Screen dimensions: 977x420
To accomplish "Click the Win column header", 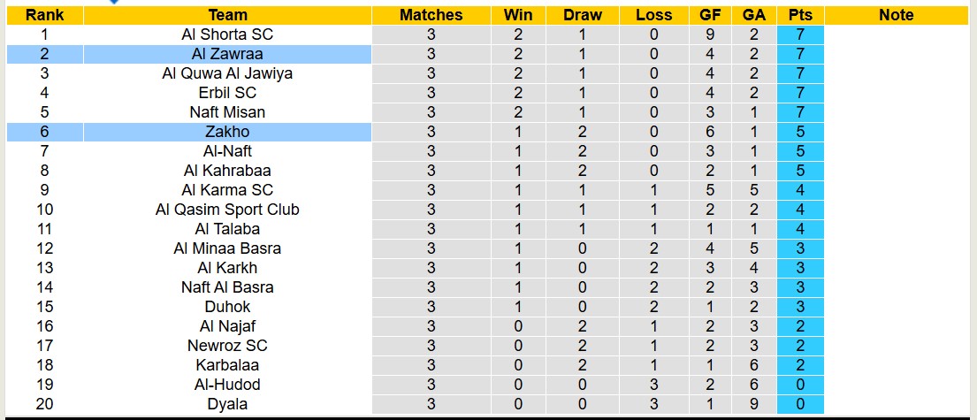I will (517, 15).
